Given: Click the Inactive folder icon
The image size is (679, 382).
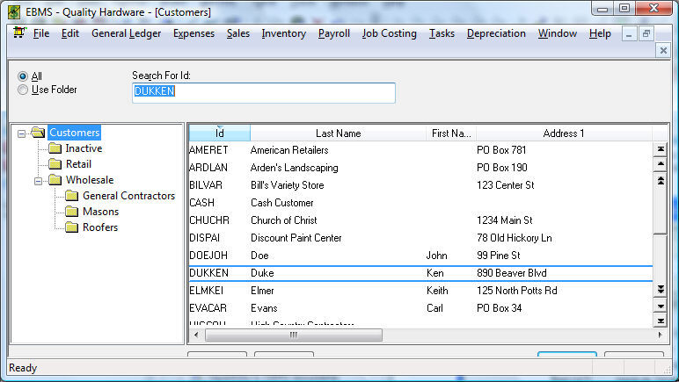Looking at the screenshot, I should [55, 148].
